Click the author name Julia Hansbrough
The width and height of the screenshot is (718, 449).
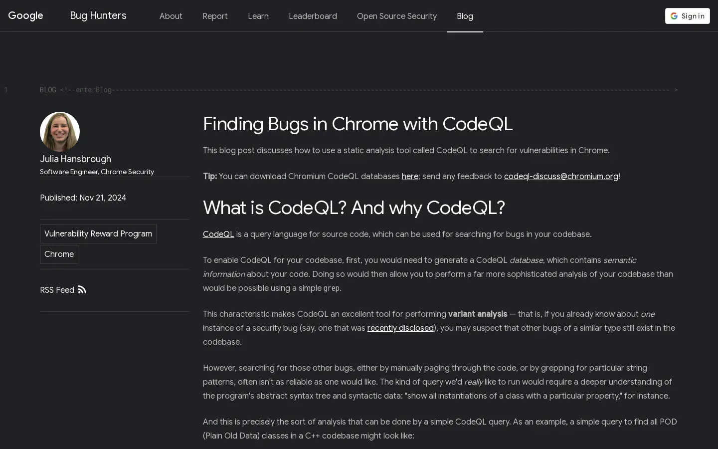(x=75, y=159)
